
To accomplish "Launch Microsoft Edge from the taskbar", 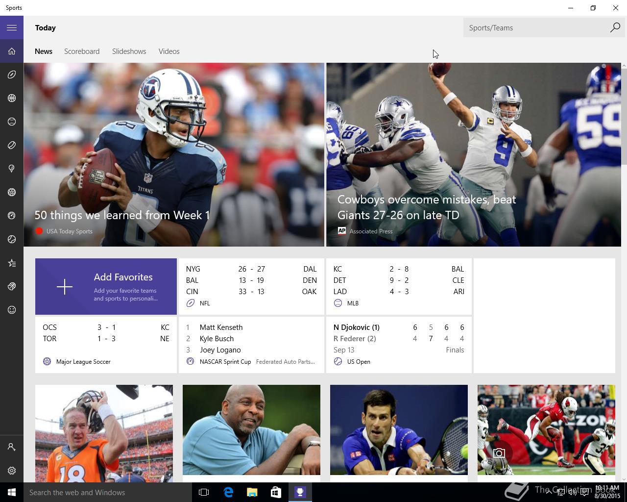I will pos(228,492).
